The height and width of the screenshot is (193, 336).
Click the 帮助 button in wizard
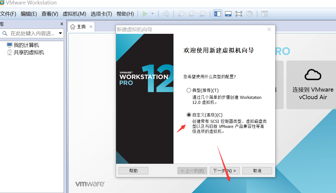click(133, 171)
